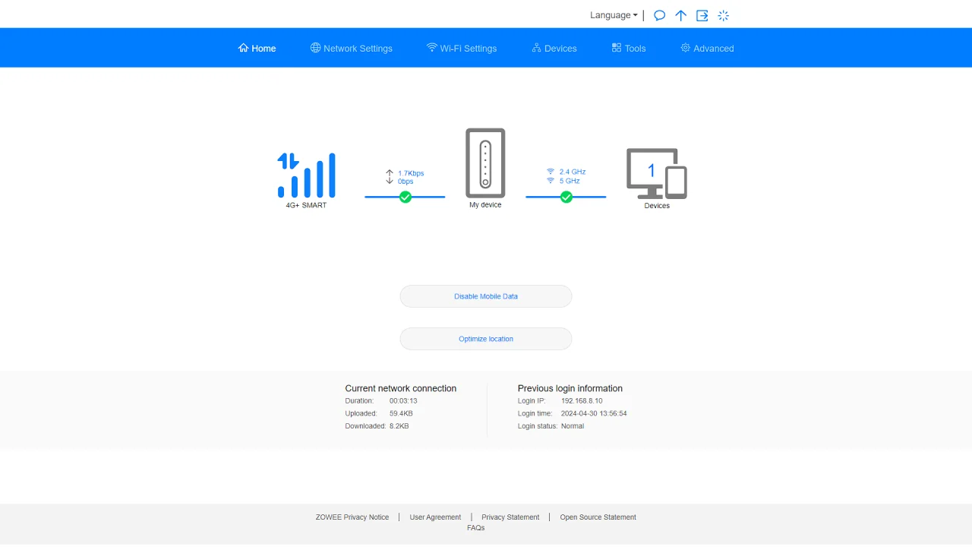Switch to the Wi-Fi Settings tab
This screenshot has width=972, height=547.
462,48
